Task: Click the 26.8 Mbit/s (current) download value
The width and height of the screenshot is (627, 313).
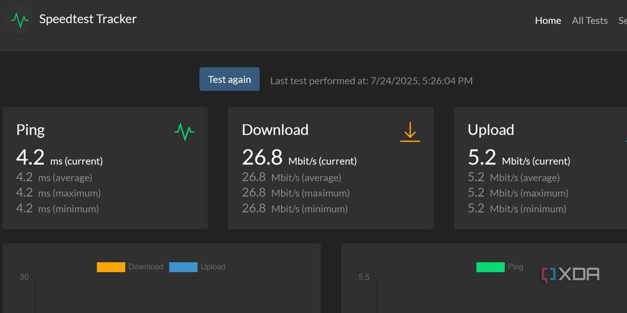Action: point(299,158)
